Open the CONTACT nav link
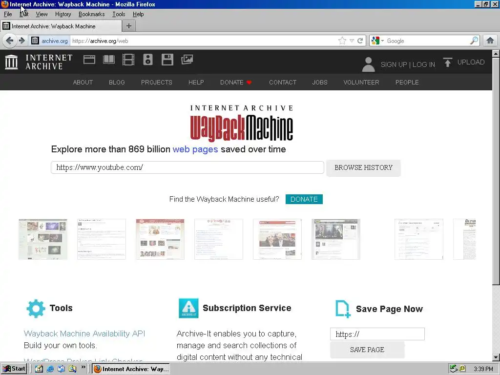500x375 pixels. [283, 82]
